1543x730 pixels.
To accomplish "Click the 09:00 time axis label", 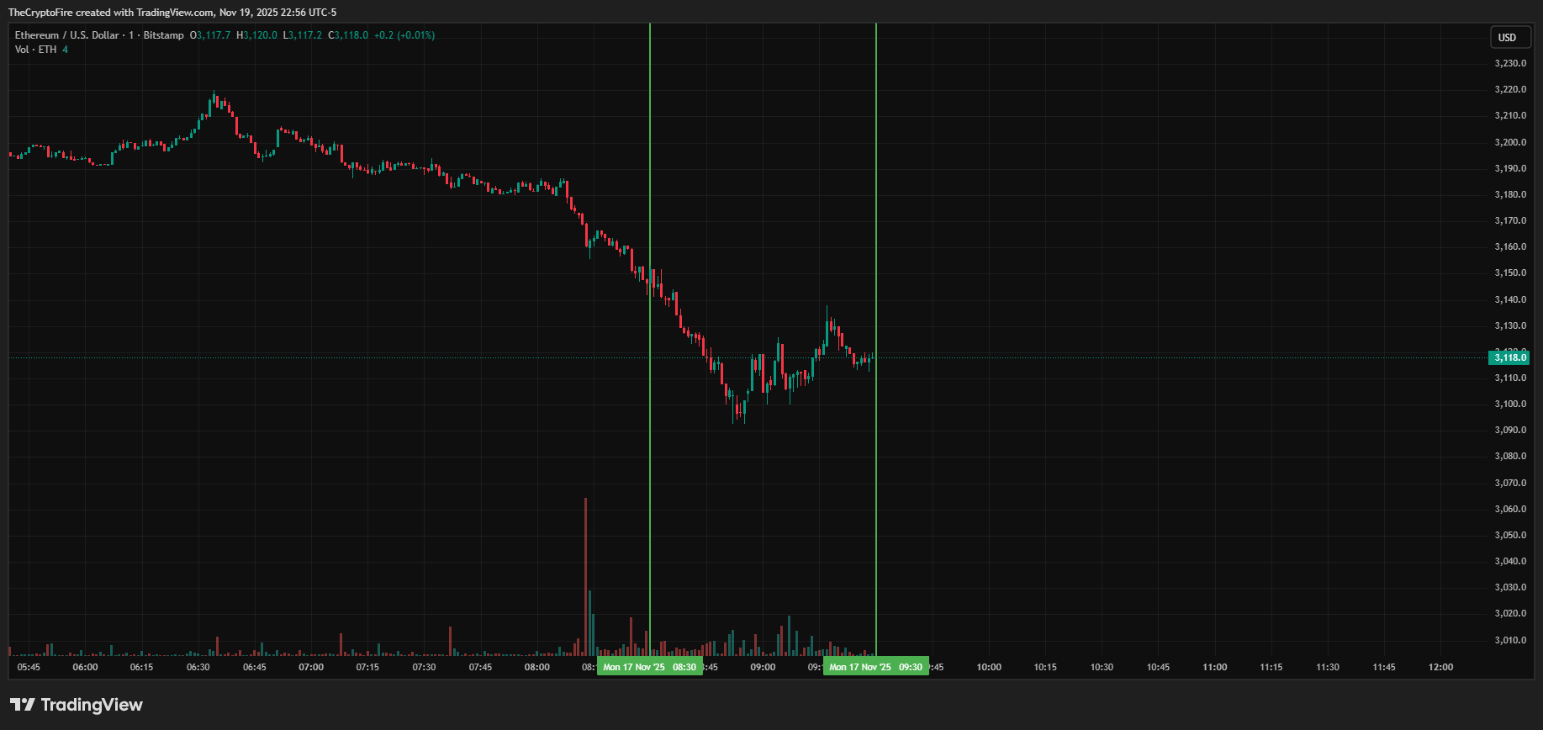I will pos(763,667).
